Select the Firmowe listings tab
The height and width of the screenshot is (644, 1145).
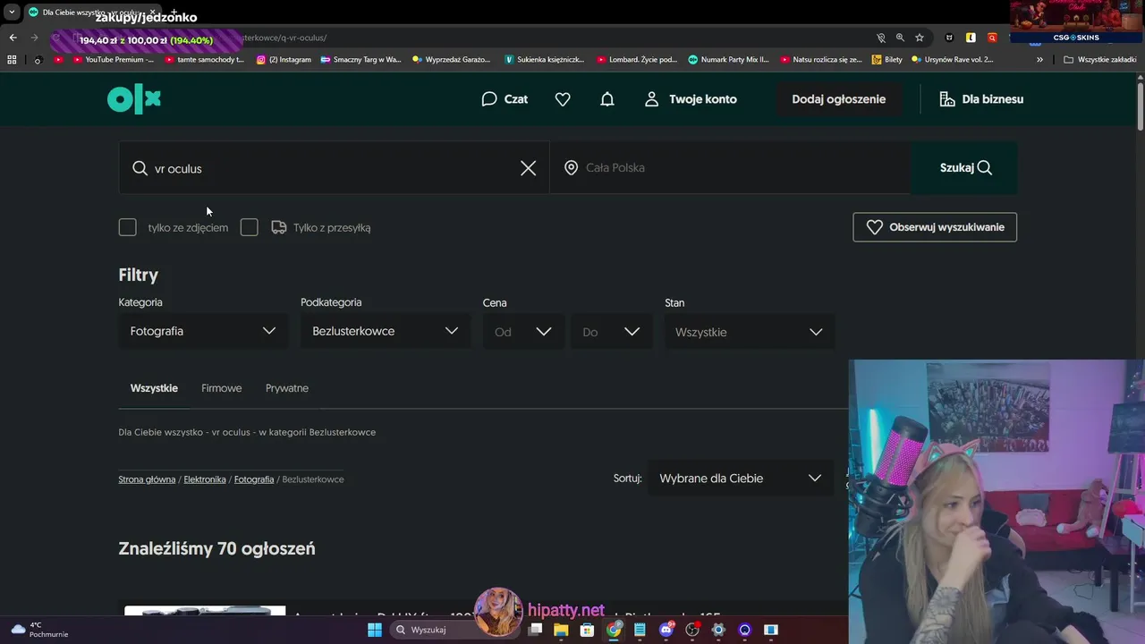coord(222,388)
